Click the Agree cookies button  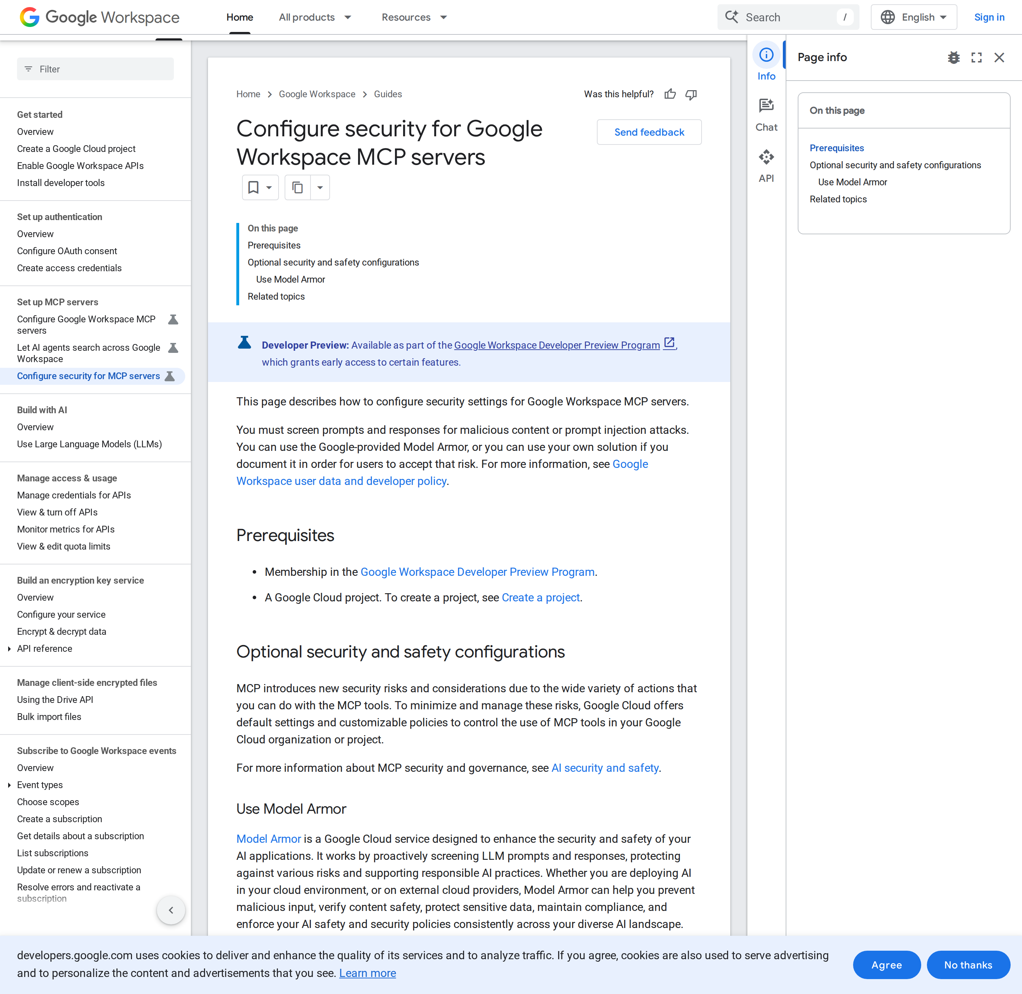tap(886, 965)
